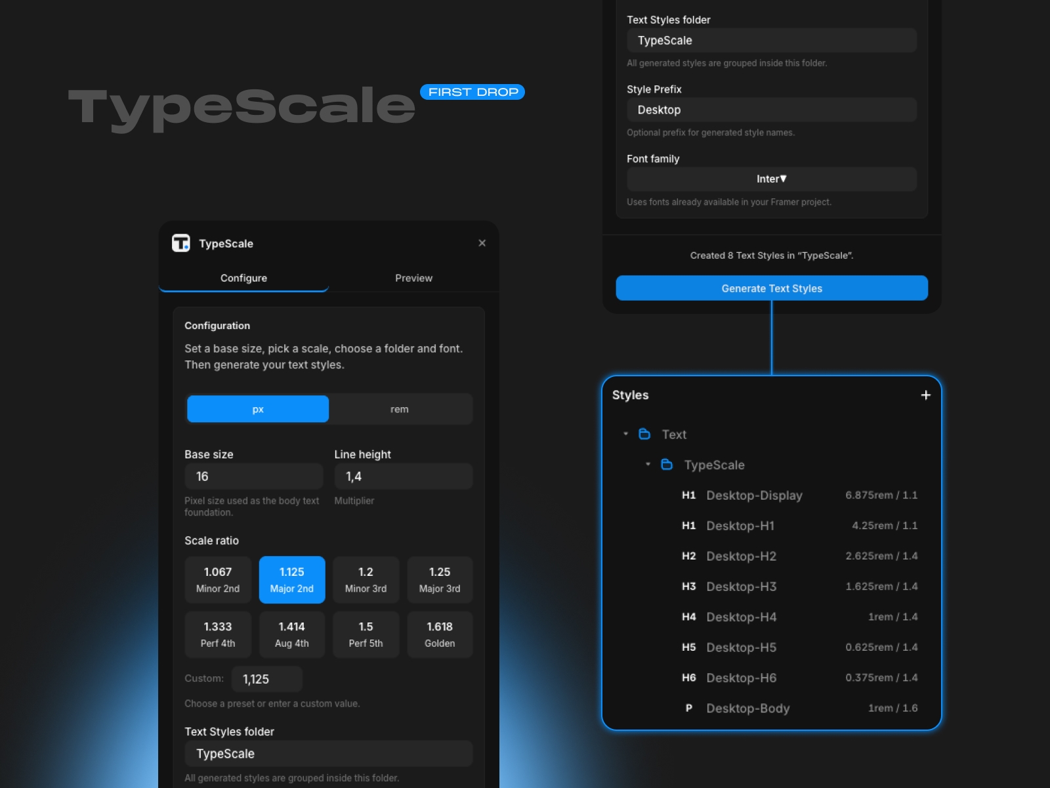Viewport: 1050px width, 788px height.
Task: Click the H4 icon beside Desktop-H4
Action: pos(689,617)
